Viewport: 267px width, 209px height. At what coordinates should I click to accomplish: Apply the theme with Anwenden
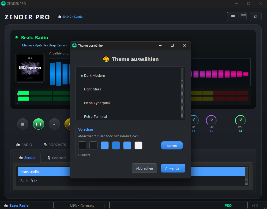click(x=173, y=168)
